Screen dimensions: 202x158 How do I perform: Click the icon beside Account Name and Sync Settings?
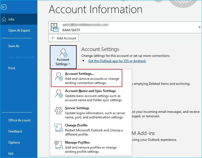(59, 94)
